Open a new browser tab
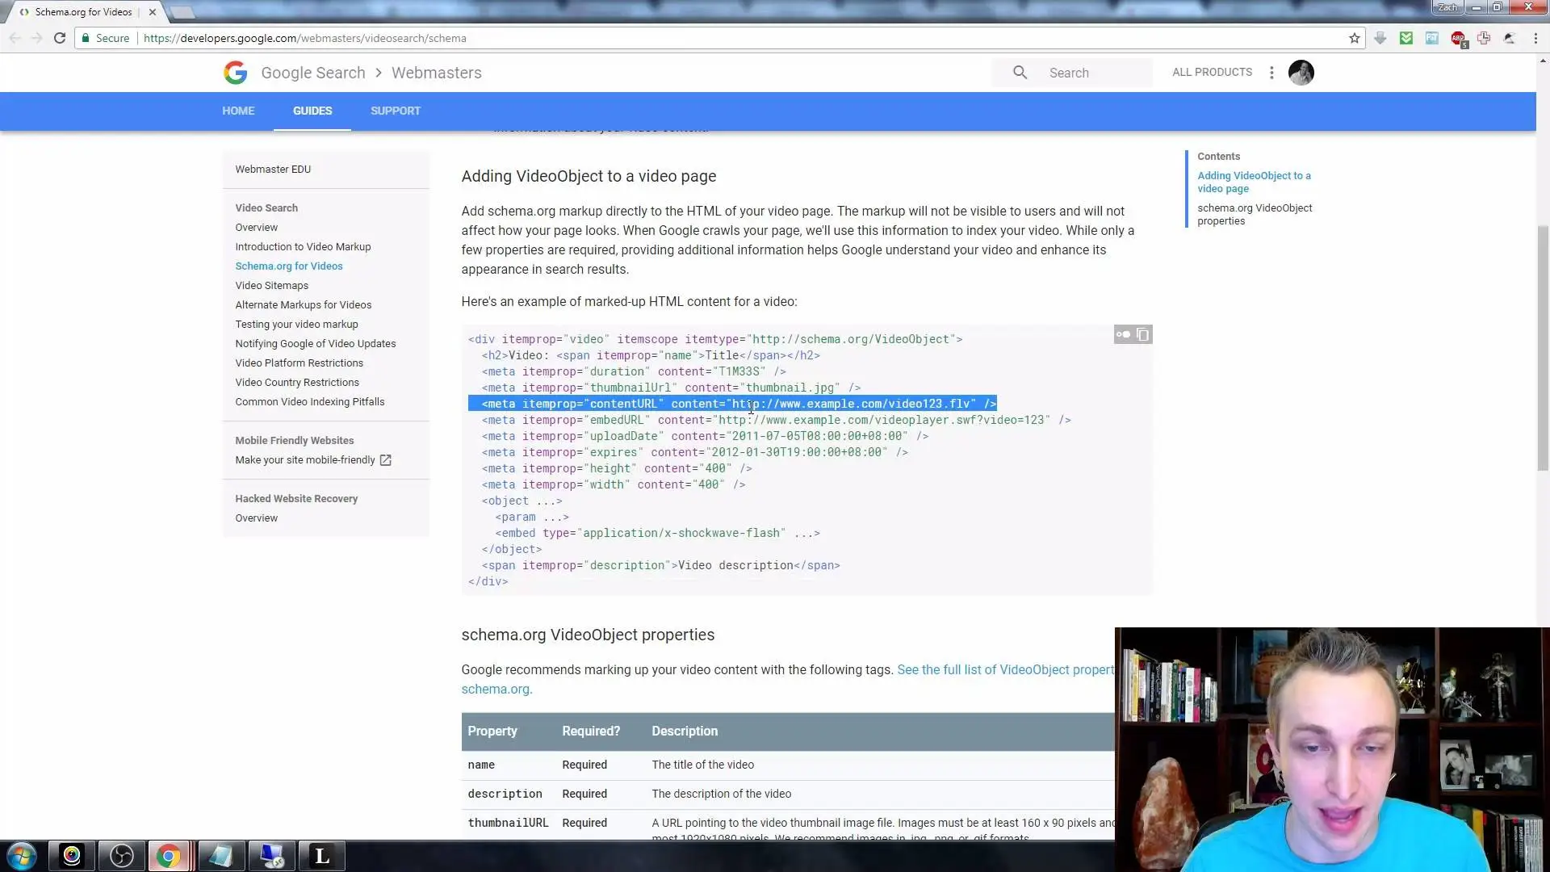 pyautogui.click(x=182, y=12)
